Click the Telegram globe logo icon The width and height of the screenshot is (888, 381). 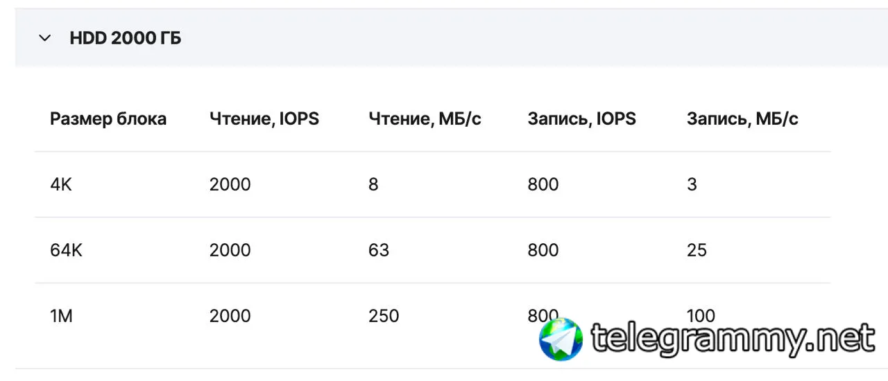[561, 339]
